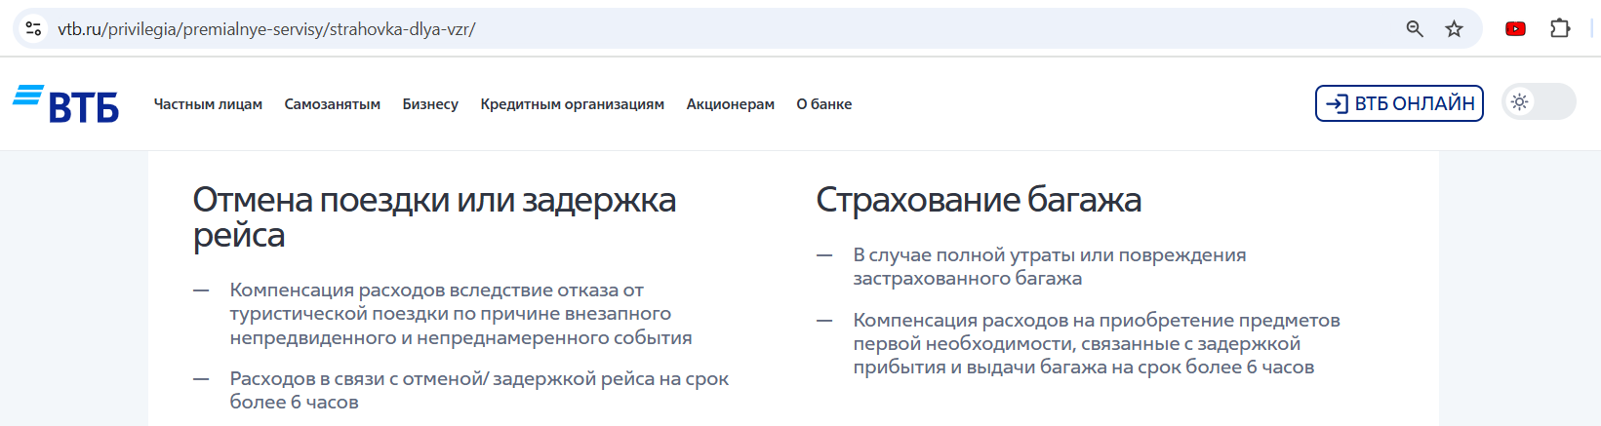Go to the Акционерам section
The height and width of the screenshot is (426, 1601).
731,104
